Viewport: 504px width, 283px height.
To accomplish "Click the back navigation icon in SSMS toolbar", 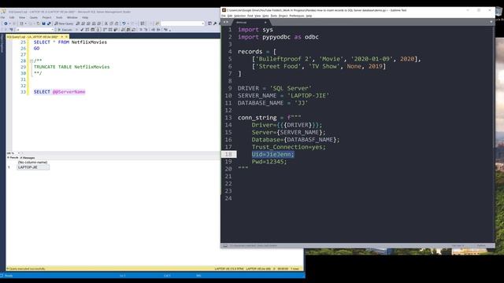I will 6,24.
